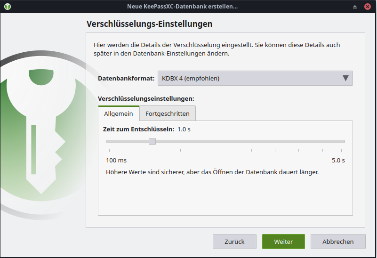Screen dimensions: 377x258
Task: Click the "5.0 s" maximum label
Action: coord(338,160)
